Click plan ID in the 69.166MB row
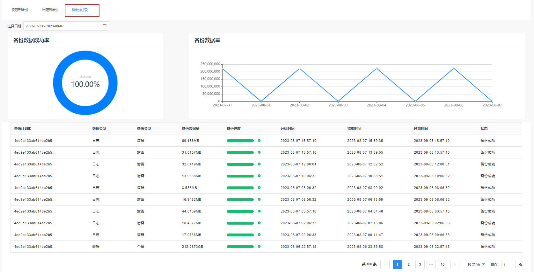The height and width of the screenshot is (272, 534). (x=35, y=141)
